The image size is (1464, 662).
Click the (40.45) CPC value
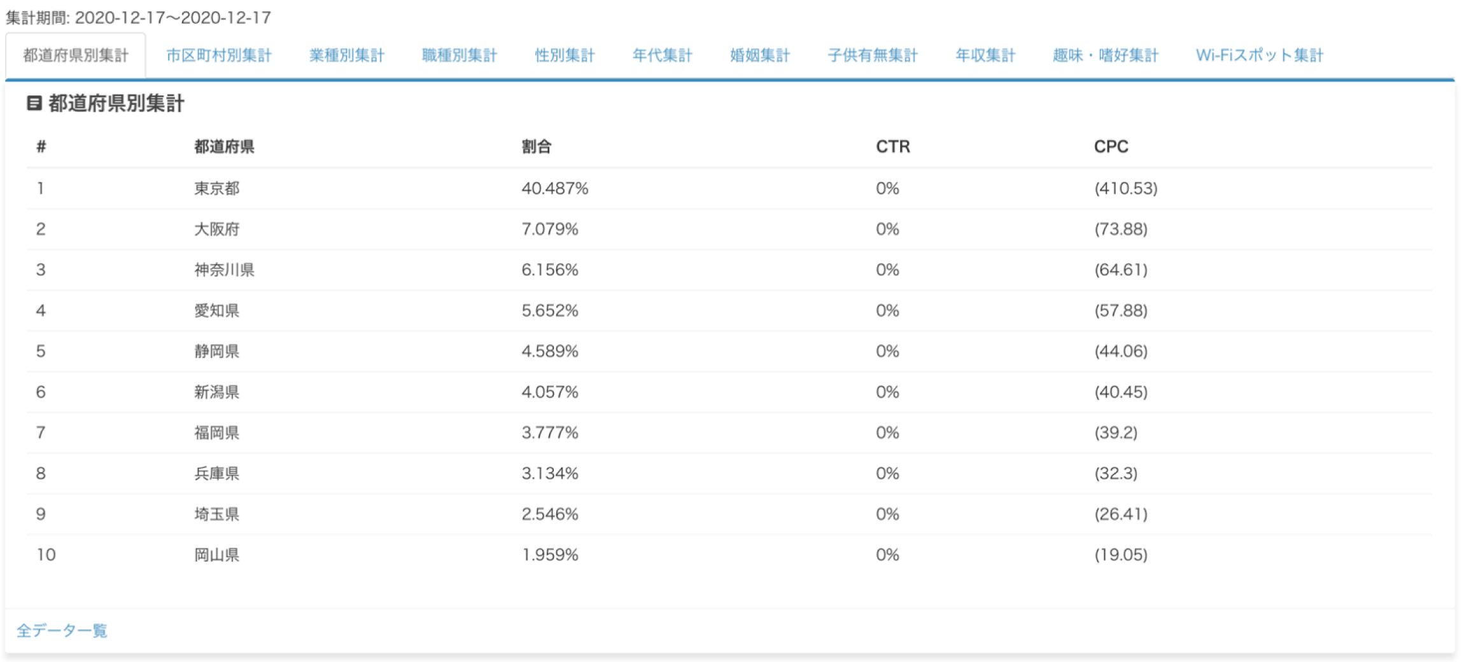tap(1120, 392)
